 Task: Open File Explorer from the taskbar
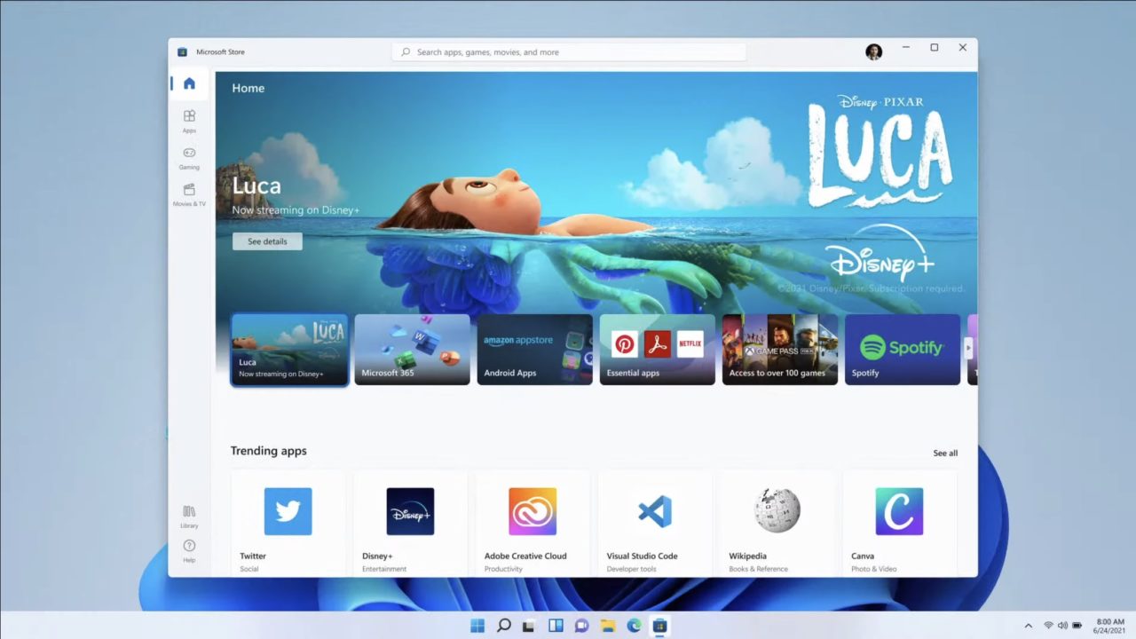(607, 626)
